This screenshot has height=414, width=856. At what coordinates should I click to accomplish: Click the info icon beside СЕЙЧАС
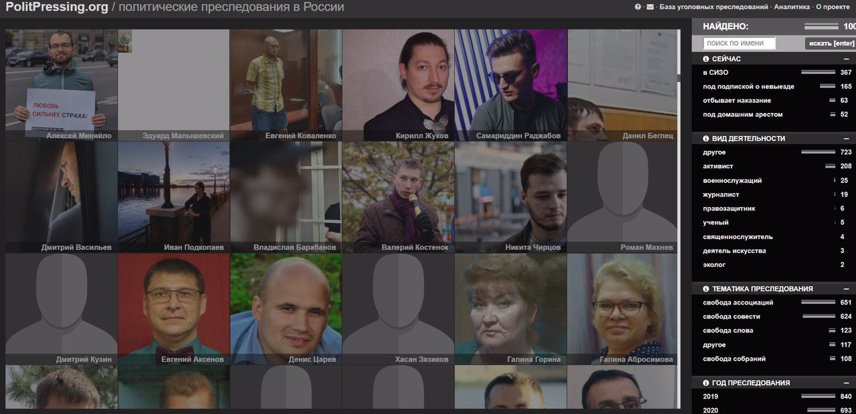[706, 59]
